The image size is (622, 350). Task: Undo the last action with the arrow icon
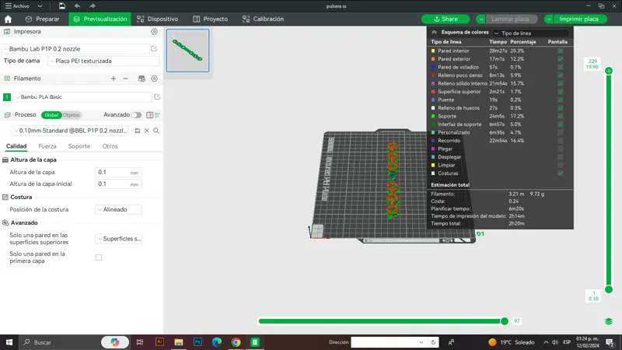pyautogui.click(x=77, y=6)
